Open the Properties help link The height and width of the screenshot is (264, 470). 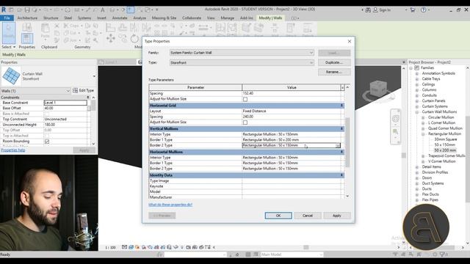click(13, 150)
